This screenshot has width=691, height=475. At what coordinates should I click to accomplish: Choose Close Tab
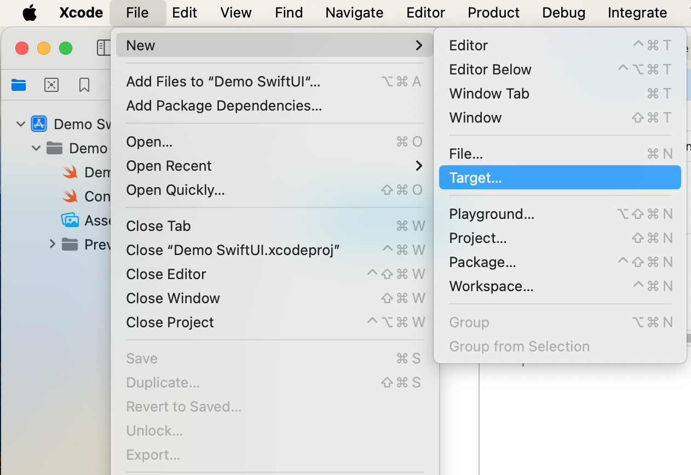click(x=274, y=226)
